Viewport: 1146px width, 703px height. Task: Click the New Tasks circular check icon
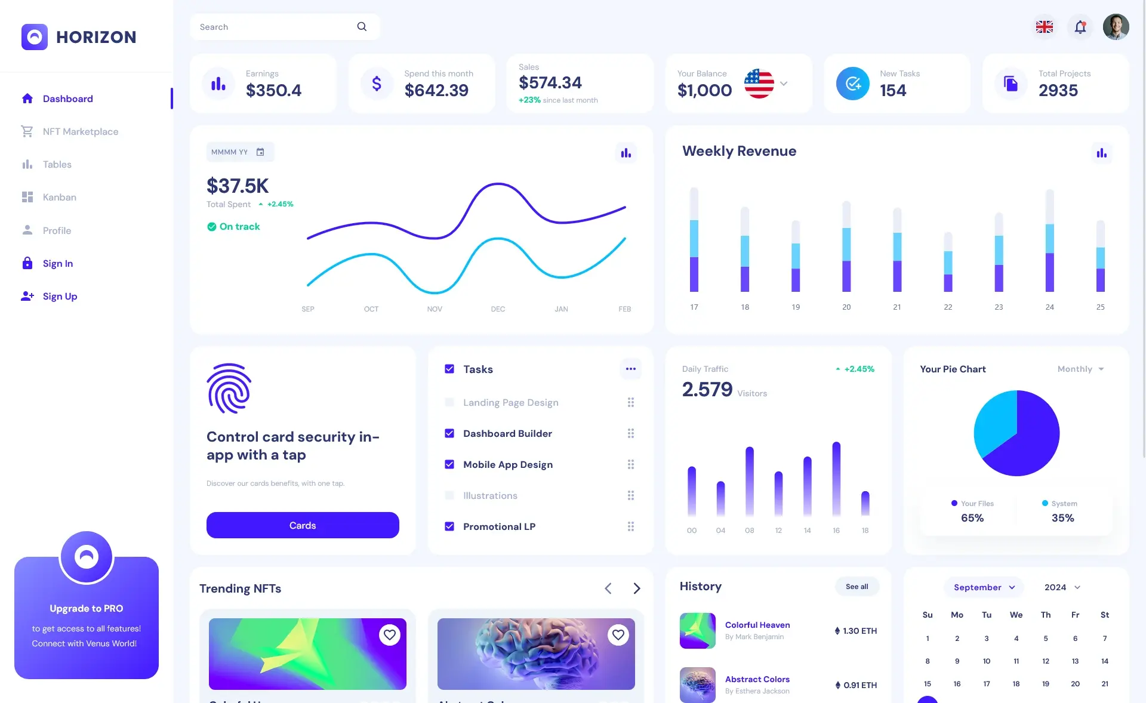coord(852,83)
